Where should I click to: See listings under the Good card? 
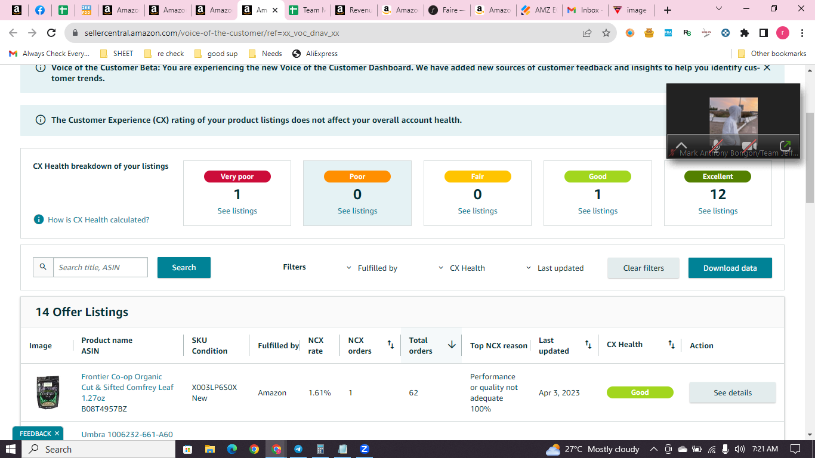(x=598, y=211)
